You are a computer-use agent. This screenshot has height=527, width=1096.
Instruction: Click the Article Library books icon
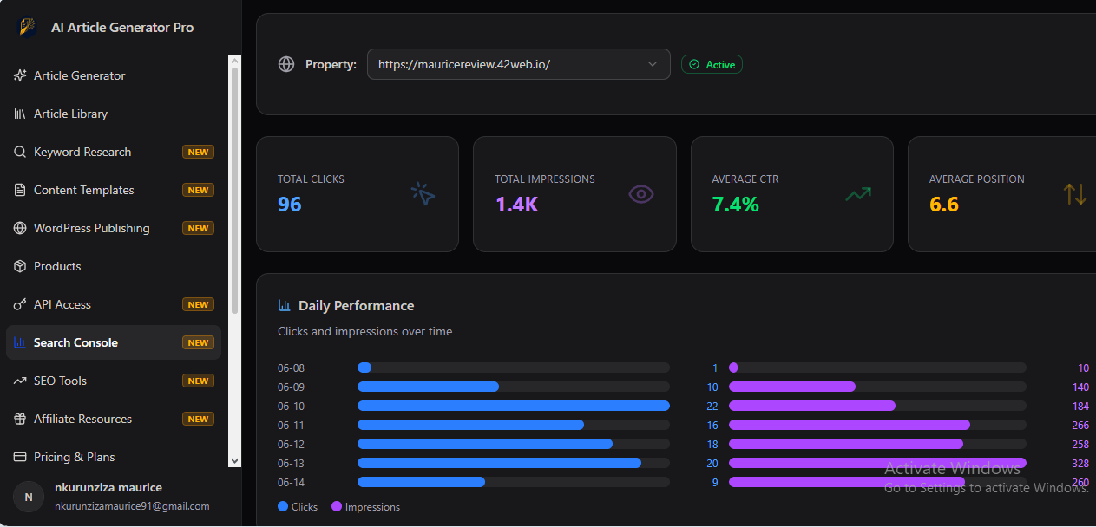click(x=20, y=114)
